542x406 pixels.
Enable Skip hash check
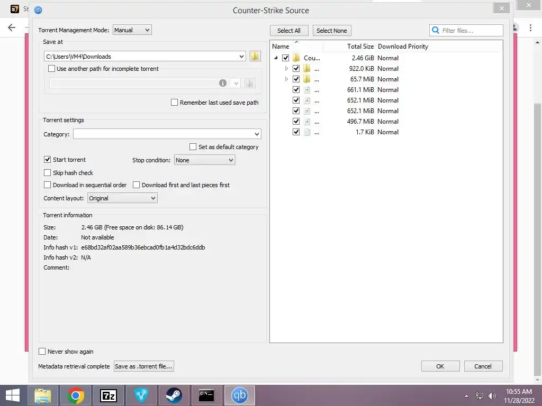pyautogui.click(x=47, y=173)
